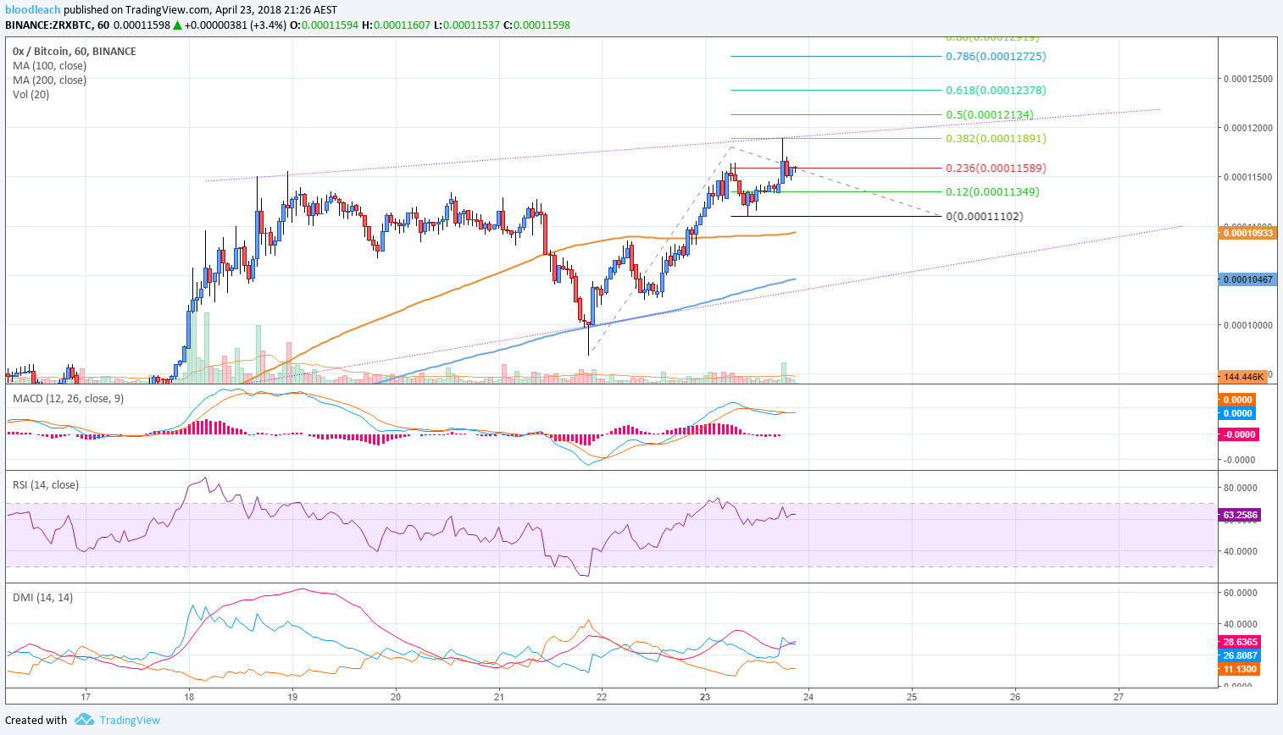Open the TradingView link in footer

point(130,720)
